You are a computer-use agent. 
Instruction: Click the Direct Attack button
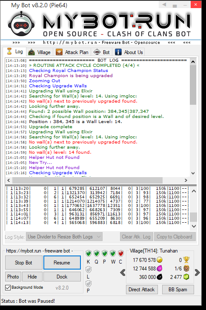coord(142,290)
